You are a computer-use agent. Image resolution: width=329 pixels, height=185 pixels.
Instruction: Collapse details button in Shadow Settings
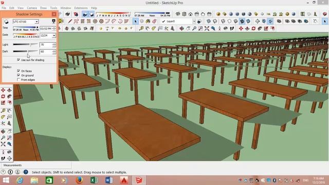tap(53, 21)
